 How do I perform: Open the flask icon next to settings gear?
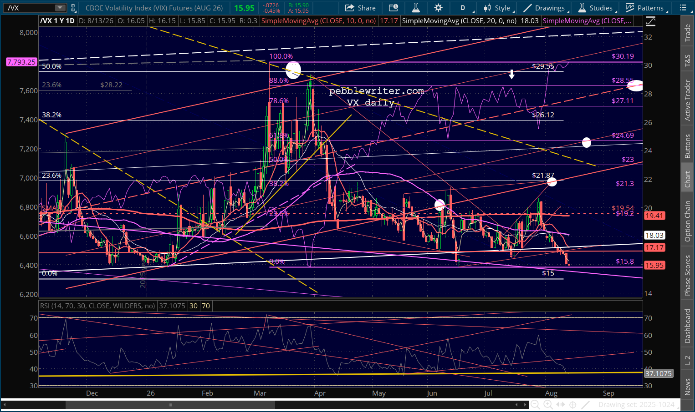(x=415, y=8)
